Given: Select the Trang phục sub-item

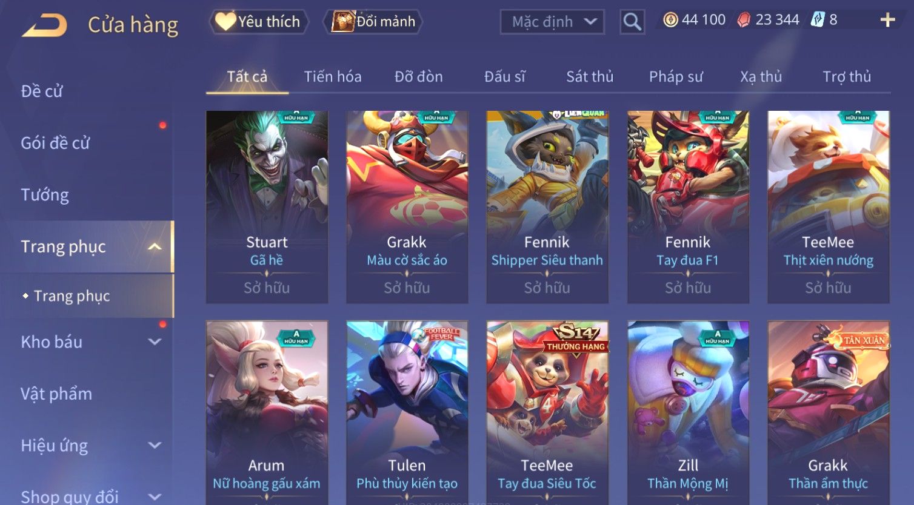Looking at the screenshot, I should 72,296.
